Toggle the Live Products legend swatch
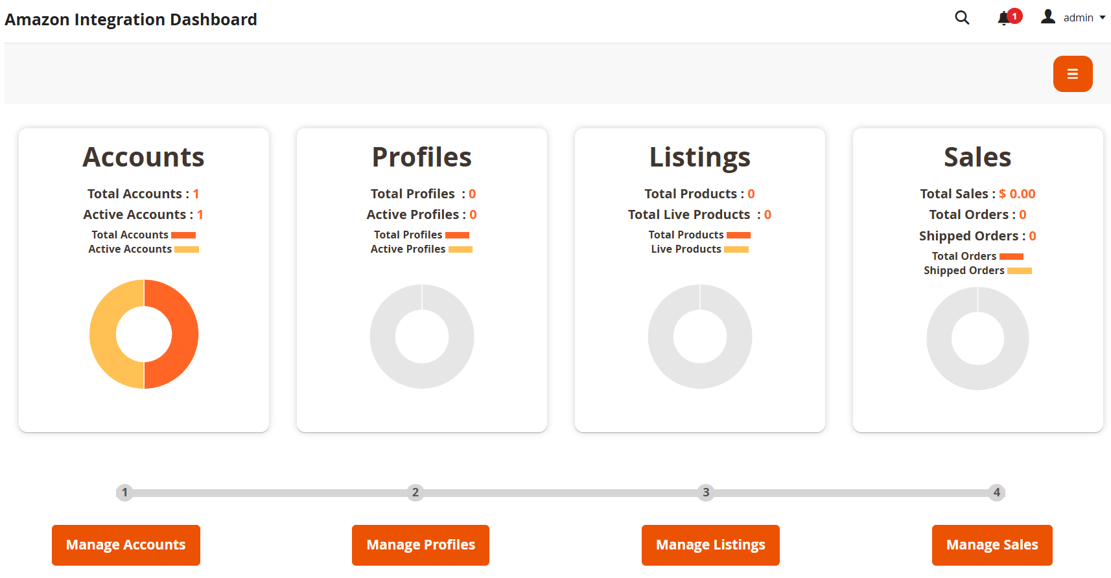 pyautogui.click(x=736, y=249)
